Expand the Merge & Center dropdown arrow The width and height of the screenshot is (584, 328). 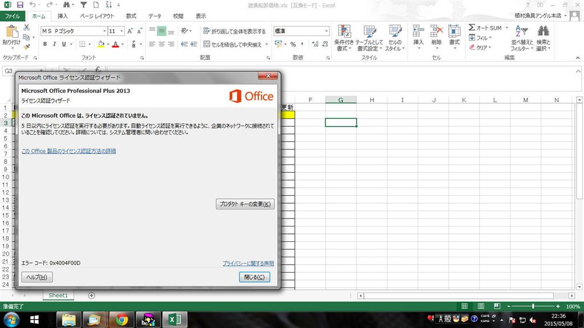(267, 44)
